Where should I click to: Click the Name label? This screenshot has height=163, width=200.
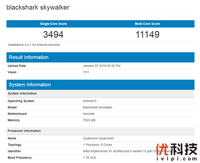click(12, 138)
